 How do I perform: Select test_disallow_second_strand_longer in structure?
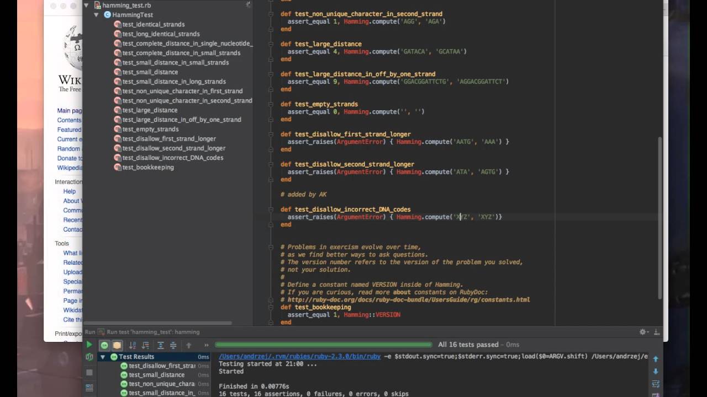tap(174, 148)
